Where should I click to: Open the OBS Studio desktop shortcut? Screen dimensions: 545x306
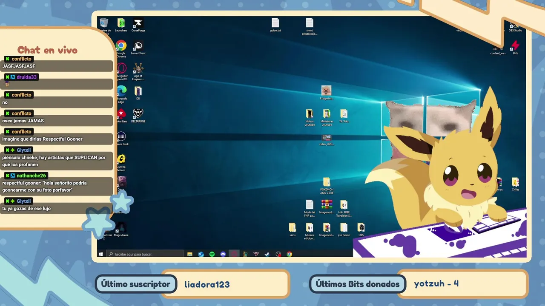coord(515,26)
